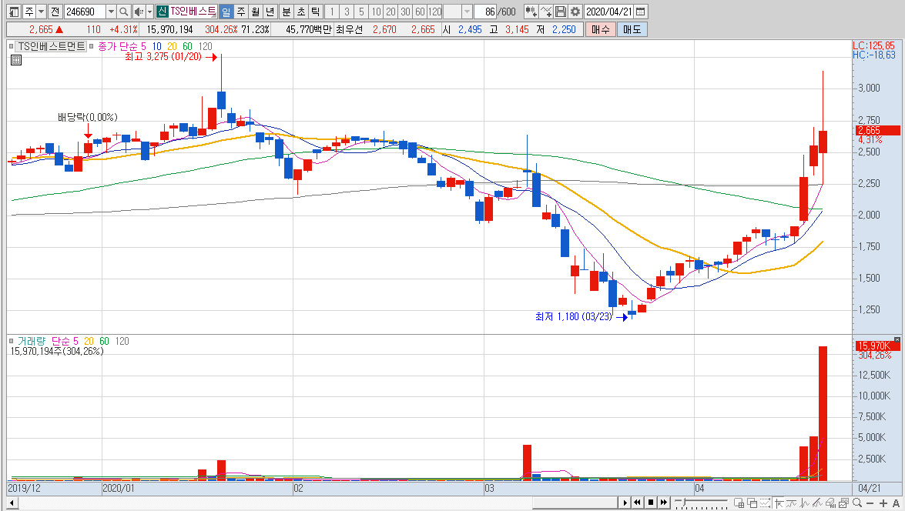Open the calendar date picker icon
Screen dimensions: 905x511
641,12
